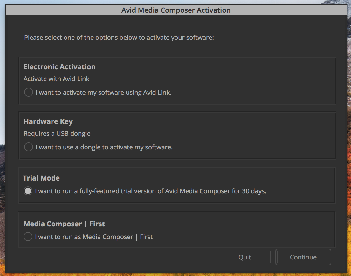Click the "Please select one of the options" instruction
The width and height of the screenshot is (351, 276).
coord(119,38)
